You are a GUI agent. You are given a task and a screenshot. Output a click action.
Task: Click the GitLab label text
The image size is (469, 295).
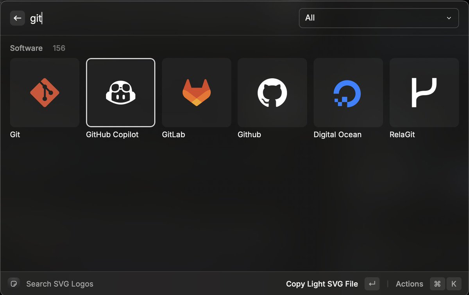[174, 134]
